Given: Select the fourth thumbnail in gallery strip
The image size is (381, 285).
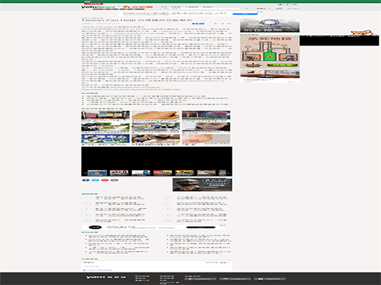Looking at the screenshot, I should click(x=163, y=173).
